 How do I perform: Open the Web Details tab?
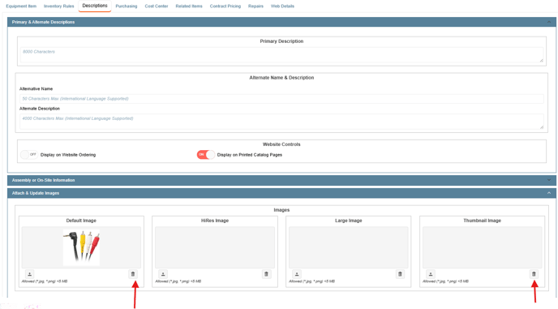[x=282, y=6]
